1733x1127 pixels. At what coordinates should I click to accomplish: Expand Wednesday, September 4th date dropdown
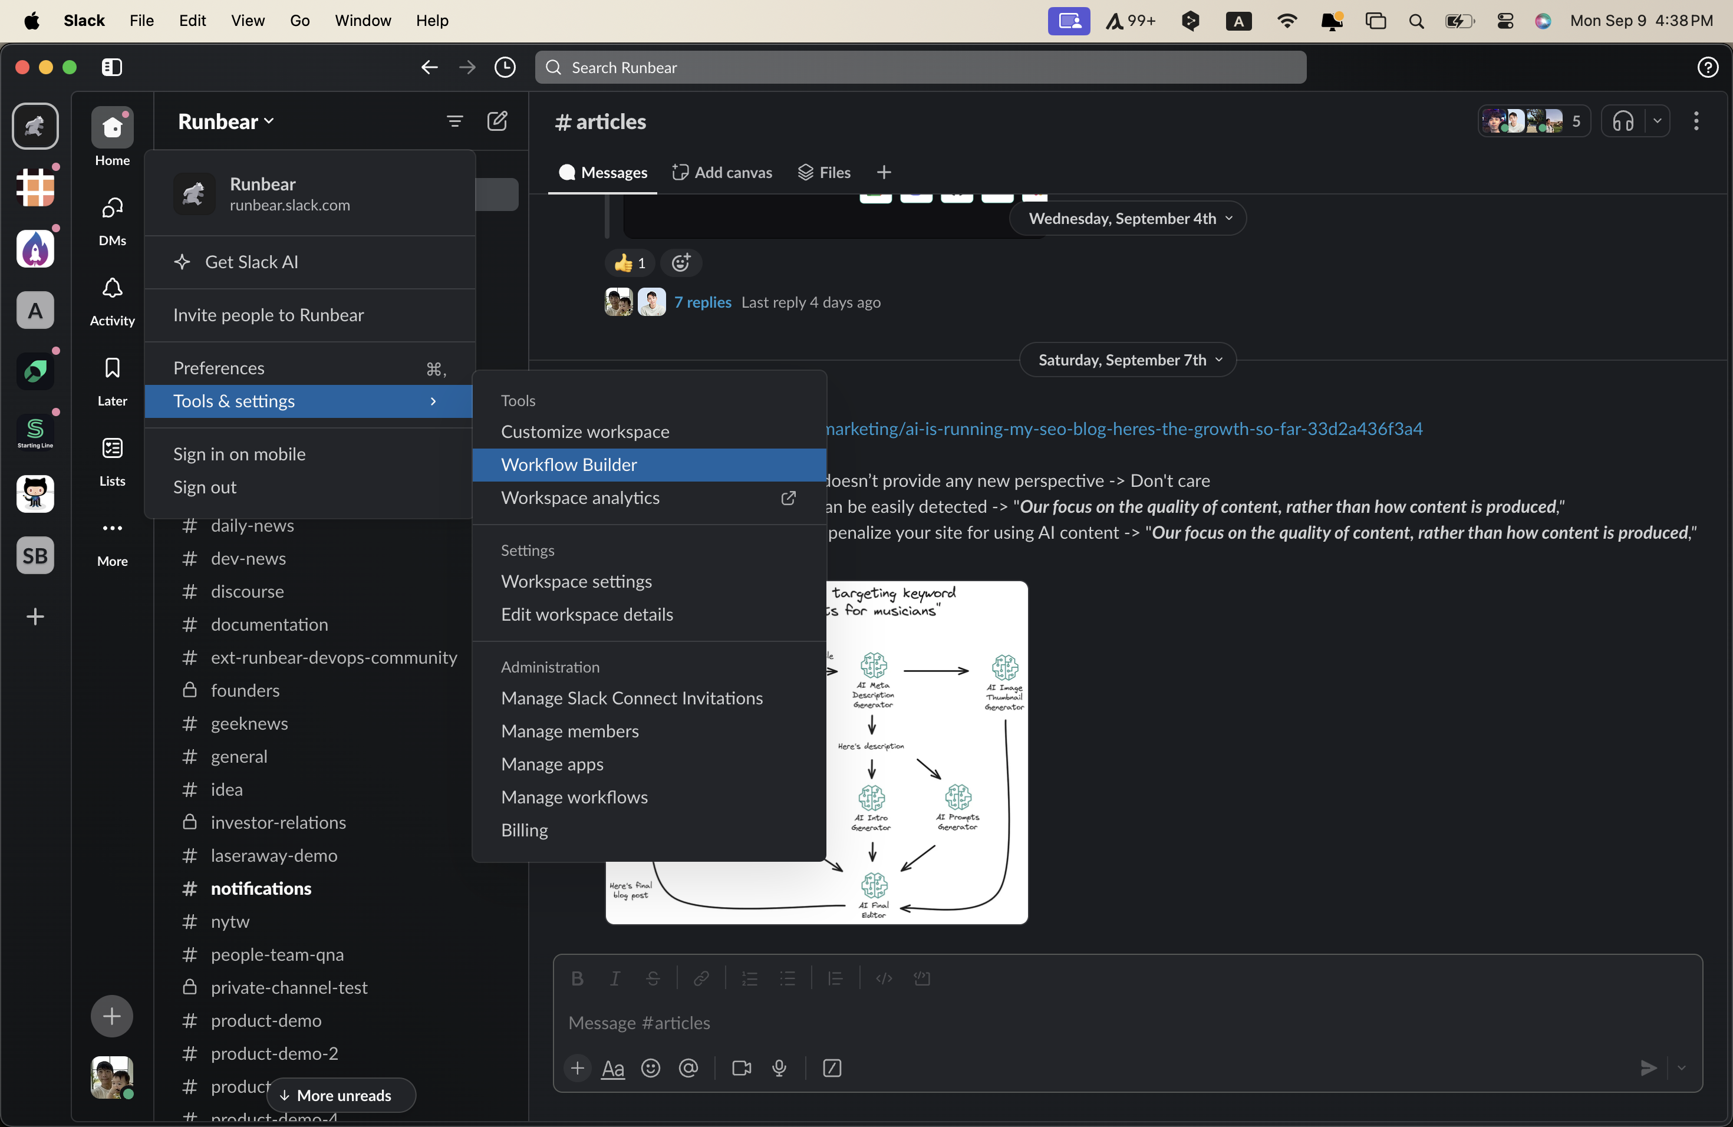1128,219
